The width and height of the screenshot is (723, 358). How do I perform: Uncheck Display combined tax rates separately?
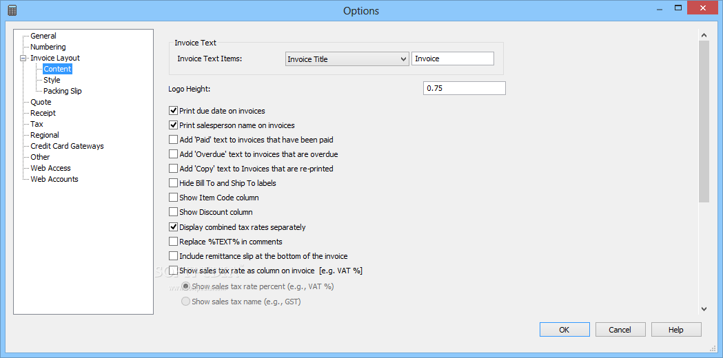pos(174,227)
